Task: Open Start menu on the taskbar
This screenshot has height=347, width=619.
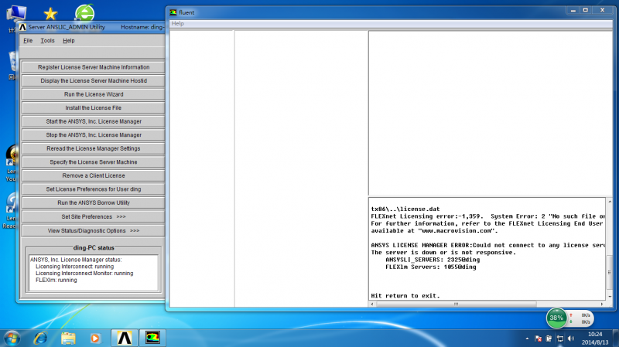Action: (x=12, y=338)
